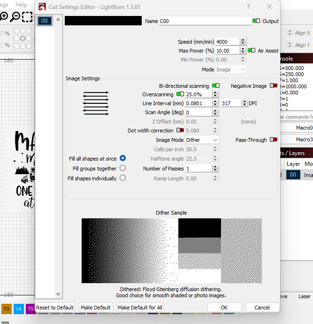Click the Laser tab in the main window
The image size is (313, 324).
click(305, 296)
